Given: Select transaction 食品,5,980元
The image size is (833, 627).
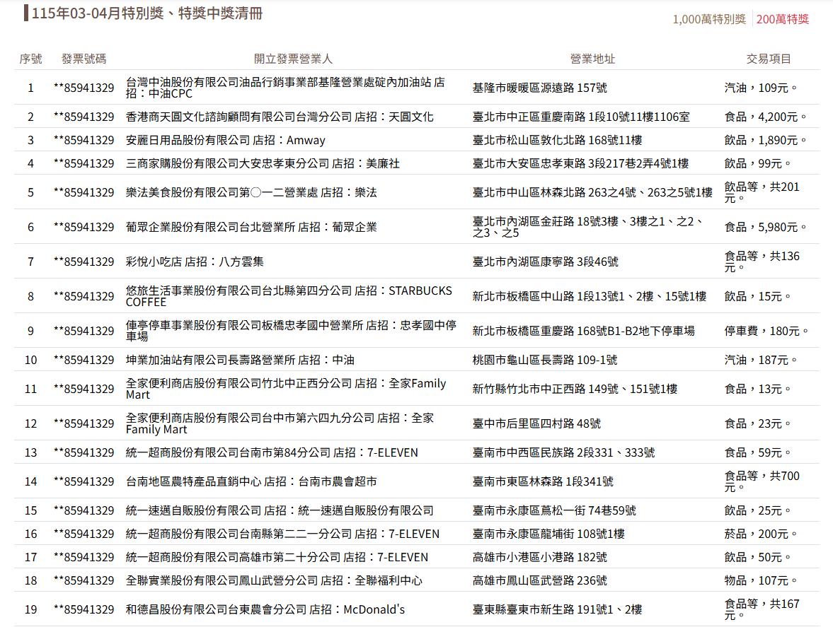Looking at the screenshot, I should pyautogui.click(x=766, y=227).
